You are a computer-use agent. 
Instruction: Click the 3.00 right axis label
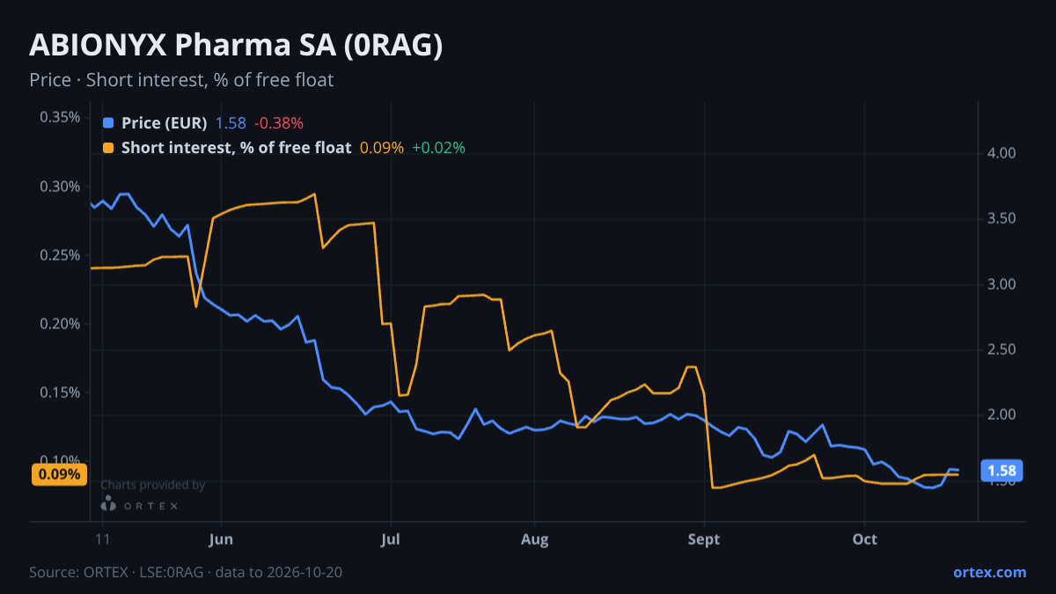pos(1002,284)
